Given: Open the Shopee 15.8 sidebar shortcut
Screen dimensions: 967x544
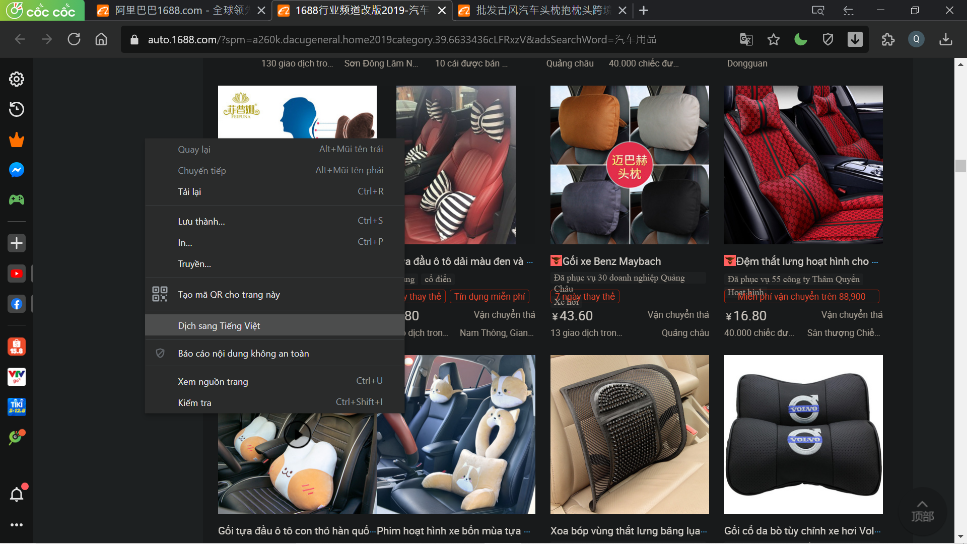Looking at the screenshot, I should [x=17, y=347].
